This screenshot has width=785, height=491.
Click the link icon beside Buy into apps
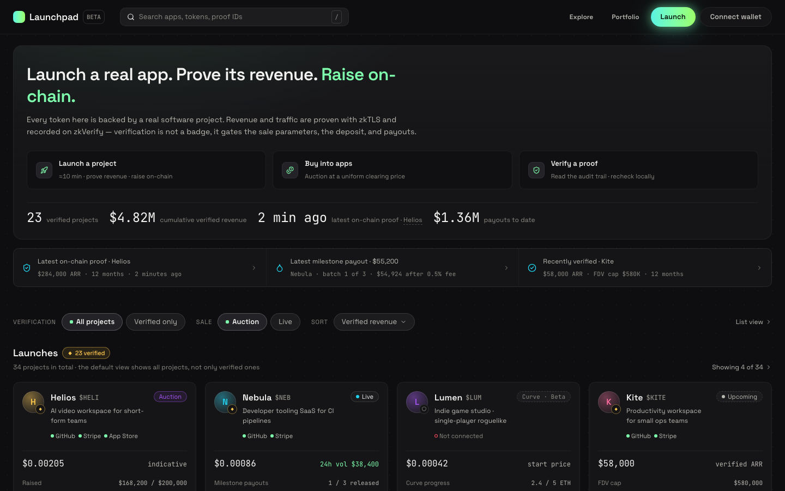pos(290,170)
